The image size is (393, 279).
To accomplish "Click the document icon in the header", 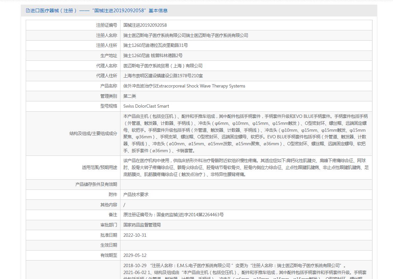I will point(28,11).
